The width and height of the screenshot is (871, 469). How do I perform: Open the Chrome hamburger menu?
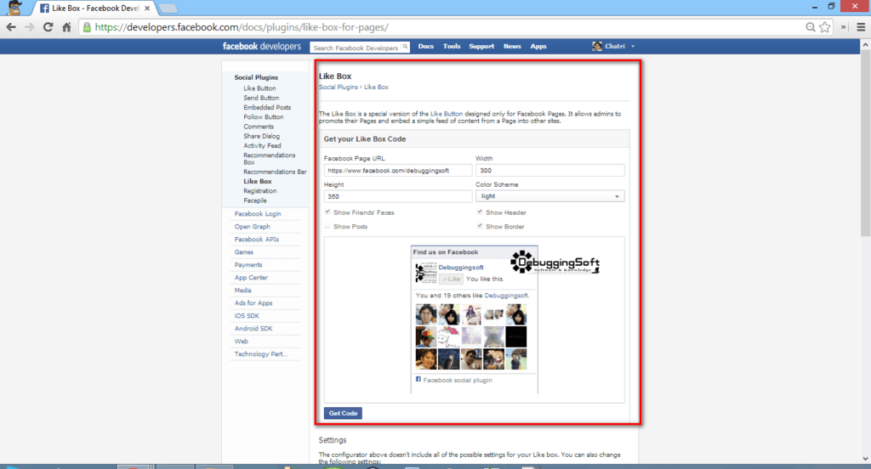pos(861,26)
